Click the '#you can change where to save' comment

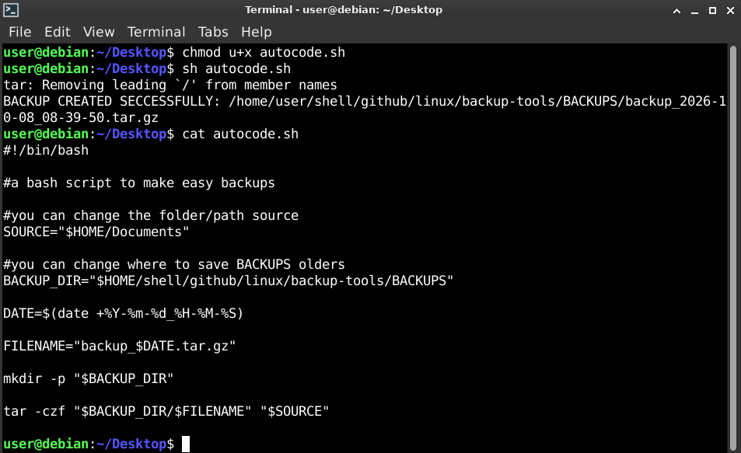pos(174,264)
